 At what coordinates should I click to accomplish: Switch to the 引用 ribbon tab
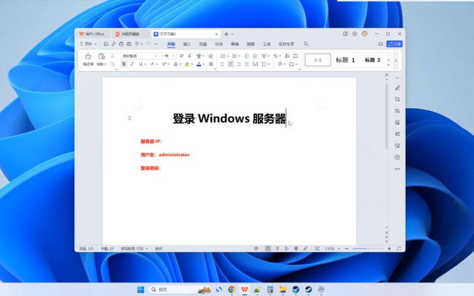(x=219, y=44)
